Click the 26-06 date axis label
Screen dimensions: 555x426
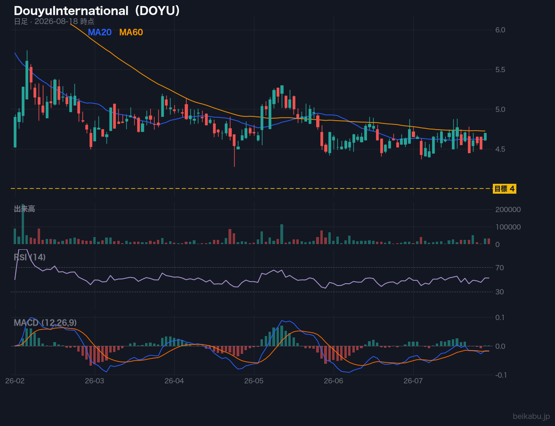334,381
